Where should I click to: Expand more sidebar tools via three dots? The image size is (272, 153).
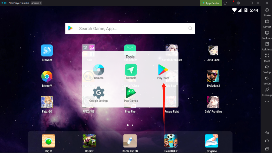point(267,101)
